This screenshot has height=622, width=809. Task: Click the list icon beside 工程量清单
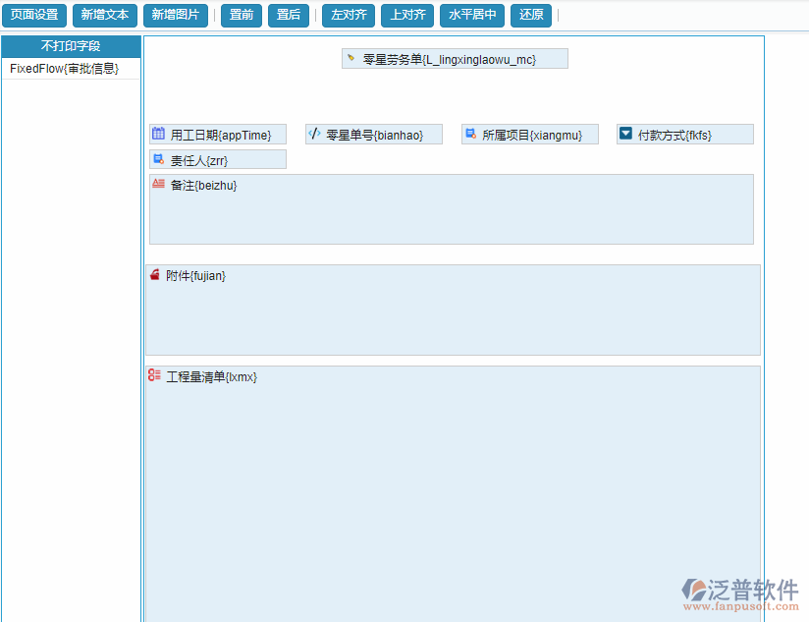pyautogui.click(x=154, y=375)
